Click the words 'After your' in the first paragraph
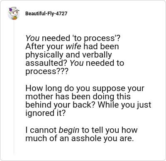The image size is (166, 161). pyautogui.click(x=44, y=47)
